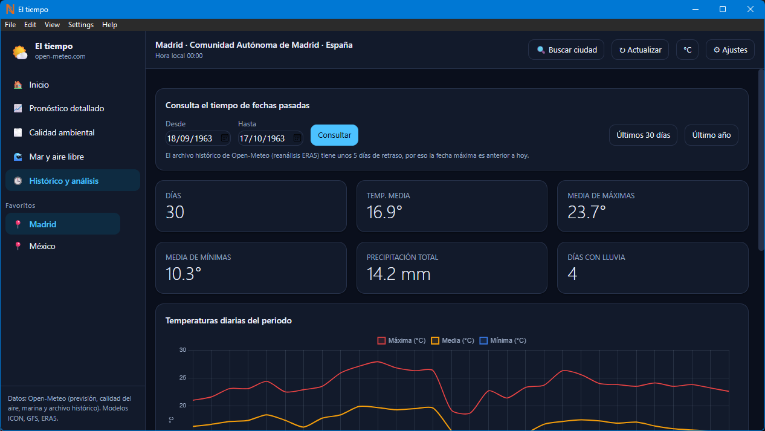Toggle Máxima (°C) series in chart legend
Screen dimensions: 765x431
pos(401,340)
